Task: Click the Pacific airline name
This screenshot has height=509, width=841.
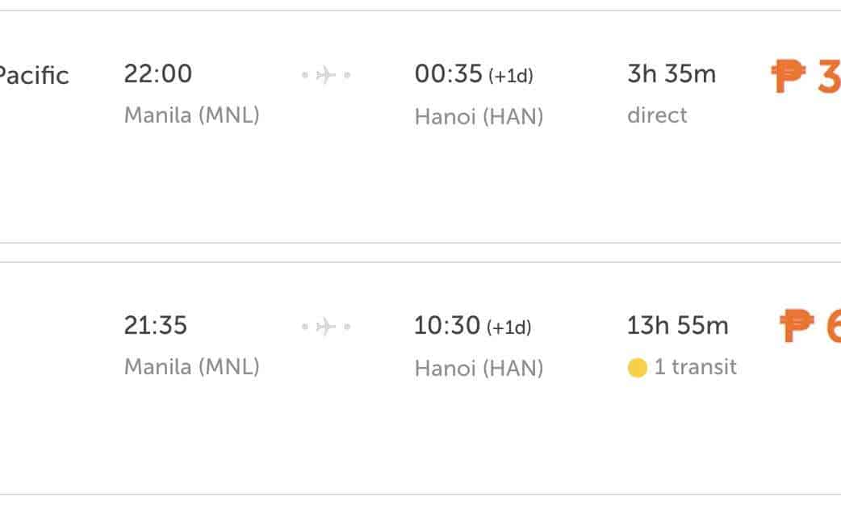Action: [x=34, y=76]
